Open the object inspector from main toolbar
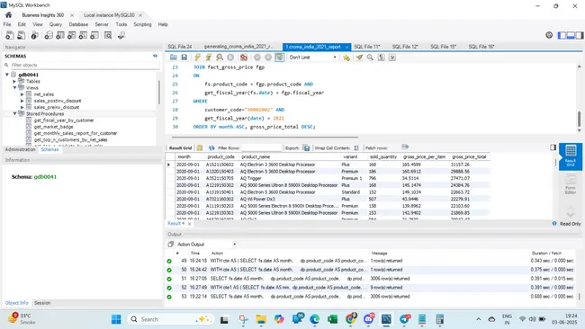 point(34,35)
